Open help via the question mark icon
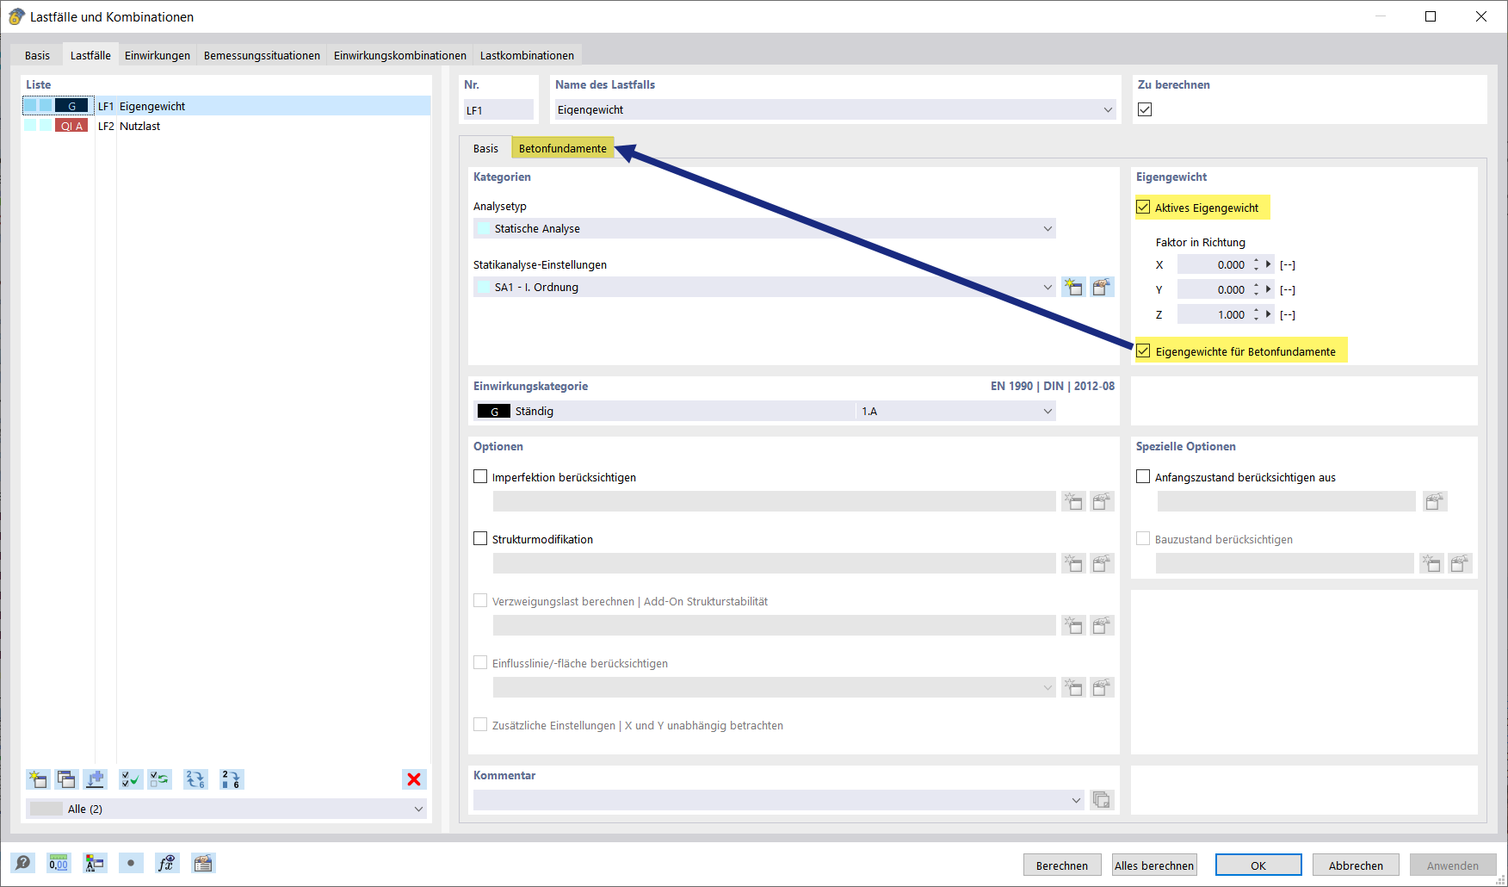The width and height of the screenshot is (1508, 887). pos(23,863)
